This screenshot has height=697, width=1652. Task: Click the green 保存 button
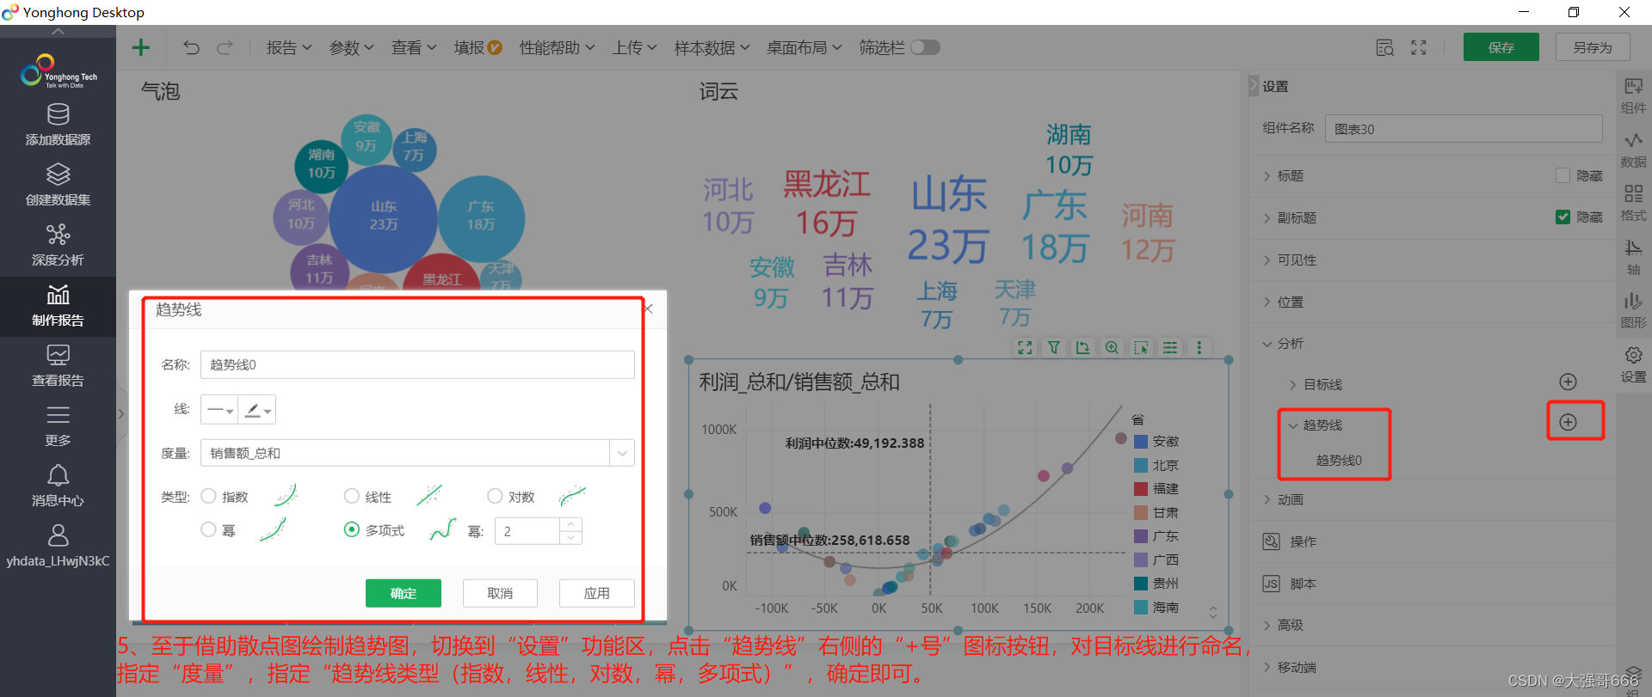click(x=1501, y=47)
